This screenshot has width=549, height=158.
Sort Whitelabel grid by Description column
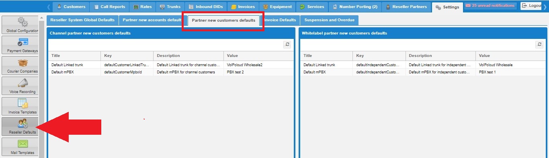(440, 56)
